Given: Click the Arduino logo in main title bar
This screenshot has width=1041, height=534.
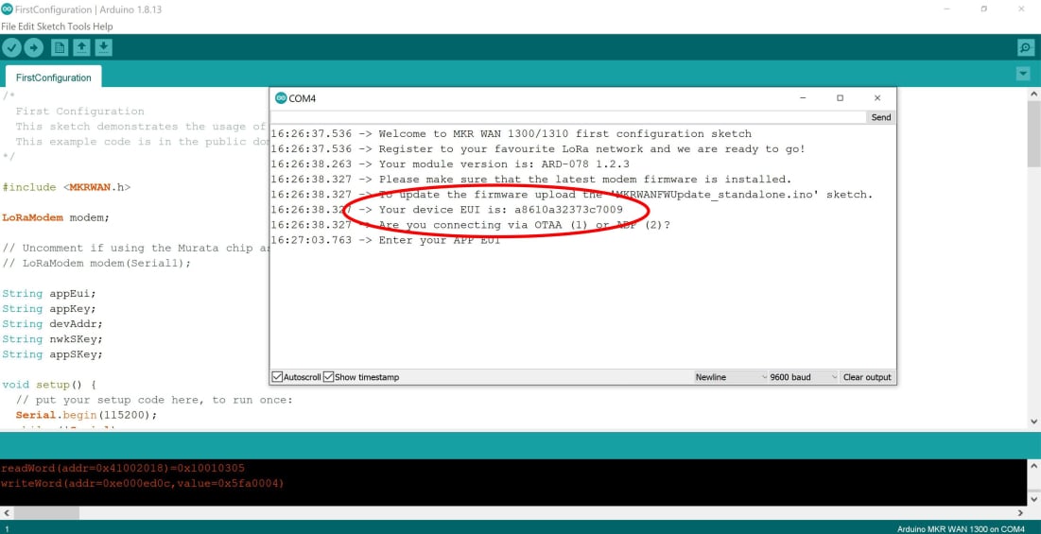Looking at the screenshot, I should click(x=7, y=9).
